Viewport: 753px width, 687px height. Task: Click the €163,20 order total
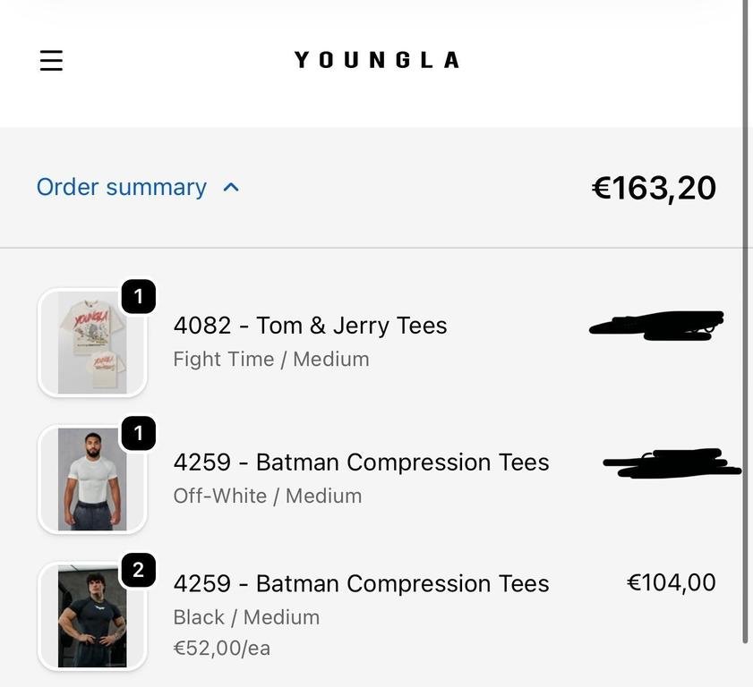pyautogui.click(x=654, y=188)
